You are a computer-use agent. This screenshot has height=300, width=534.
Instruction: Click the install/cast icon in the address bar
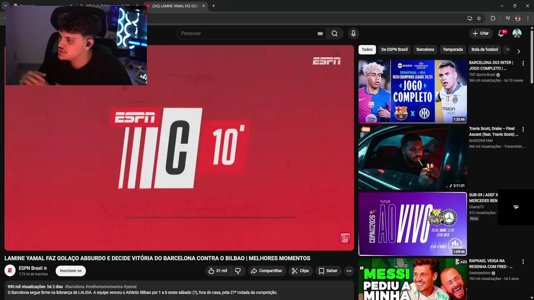(x=470, y=18)
